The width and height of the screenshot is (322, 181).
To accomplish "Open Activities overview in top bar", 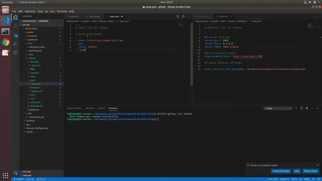I will pyautogui.click(x=8, y=2).
